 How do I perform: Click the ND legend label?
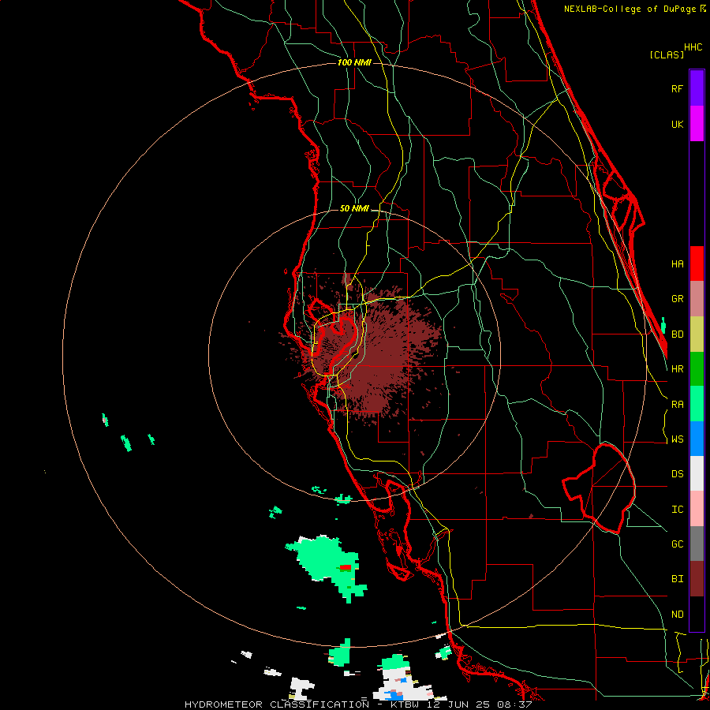(677, 615)
